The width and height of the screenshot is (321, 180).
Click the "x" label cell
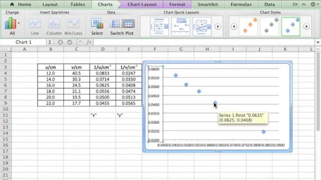tap(102, 115)
